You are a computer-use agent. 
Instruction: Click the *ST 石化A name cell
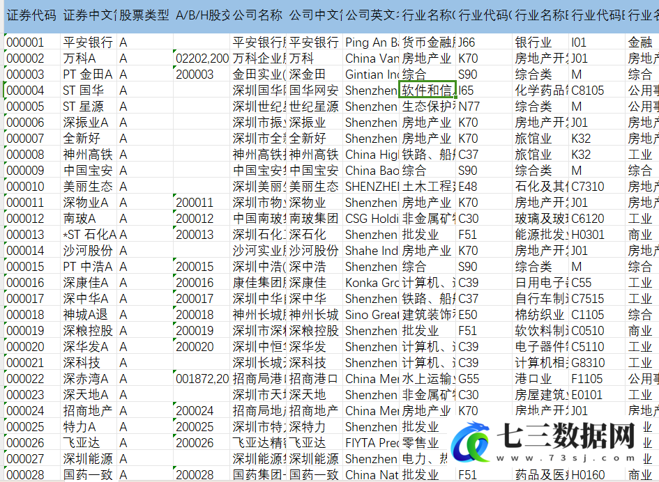[89, 234]
